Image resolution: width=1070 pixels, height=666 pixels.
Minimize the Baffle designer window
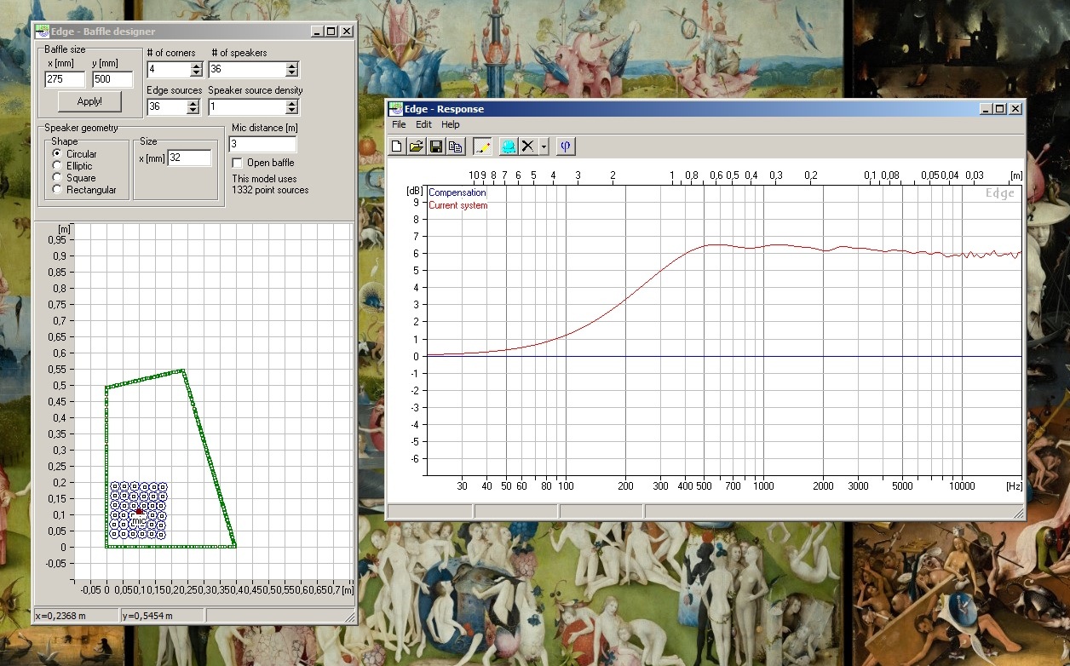click(x=317, y=32)
